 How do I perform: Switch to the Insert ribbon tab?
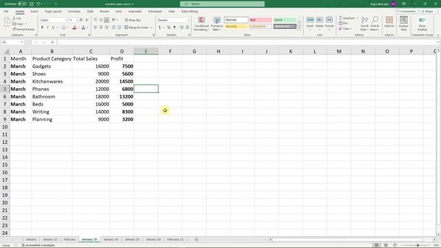coord(34,12)
